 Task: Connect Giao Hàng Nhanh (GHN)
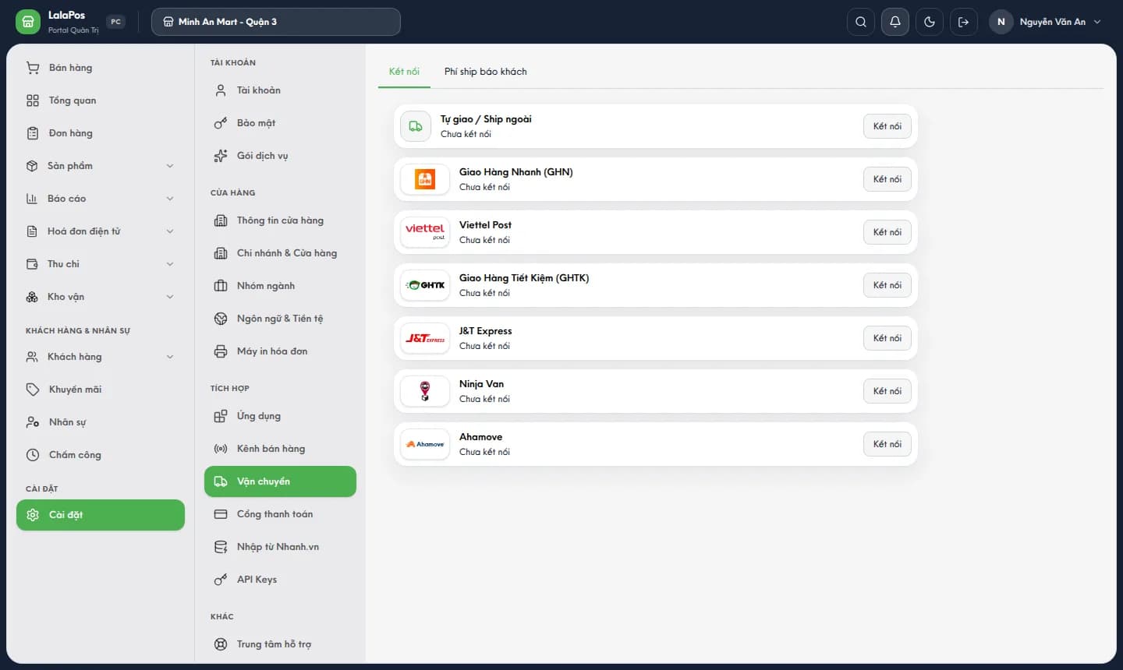[887, 179]
